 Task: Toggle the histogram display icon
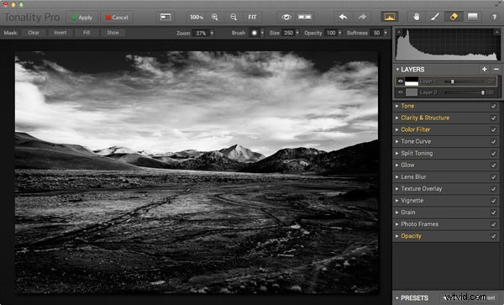click(x=389, y=17)
